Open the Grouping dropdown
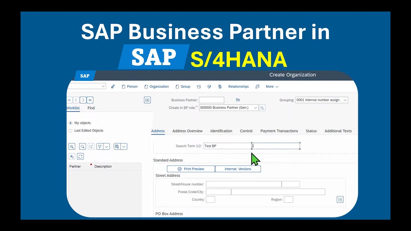 click(x=345, y=100)
